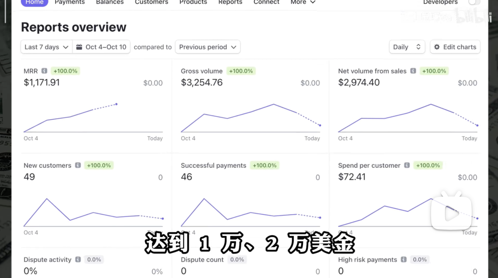Open the New customers info icon

(x=78, y=165)
